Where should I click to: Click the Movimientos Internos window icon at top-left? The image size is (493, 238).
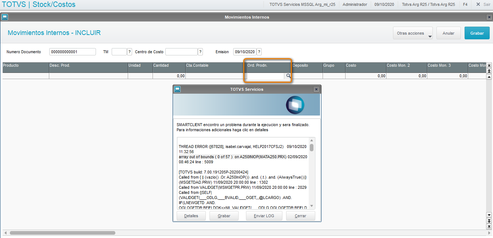[5, 17]
